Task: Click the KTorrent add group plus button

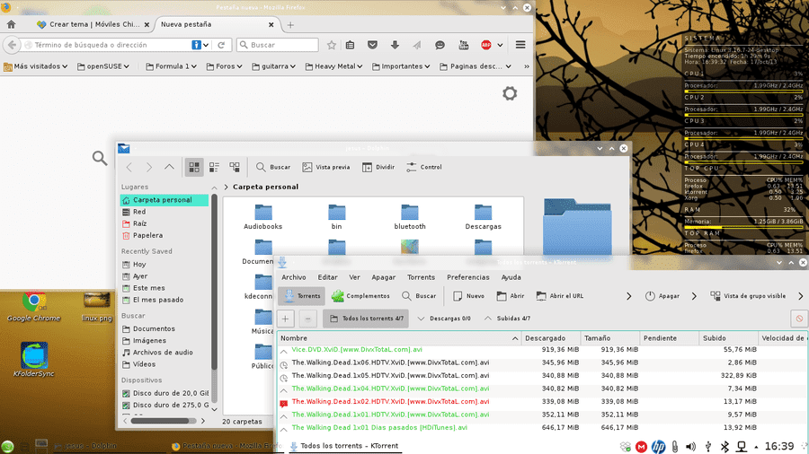Action: 285,319
